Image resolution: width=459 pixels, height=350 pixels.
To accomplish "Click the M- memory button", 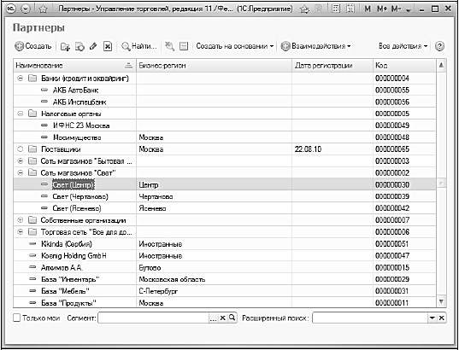I will click(x=396, y=9).
